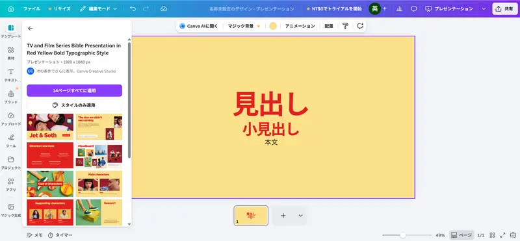Open the analytics bar chart icon

[x=399, y=9]
